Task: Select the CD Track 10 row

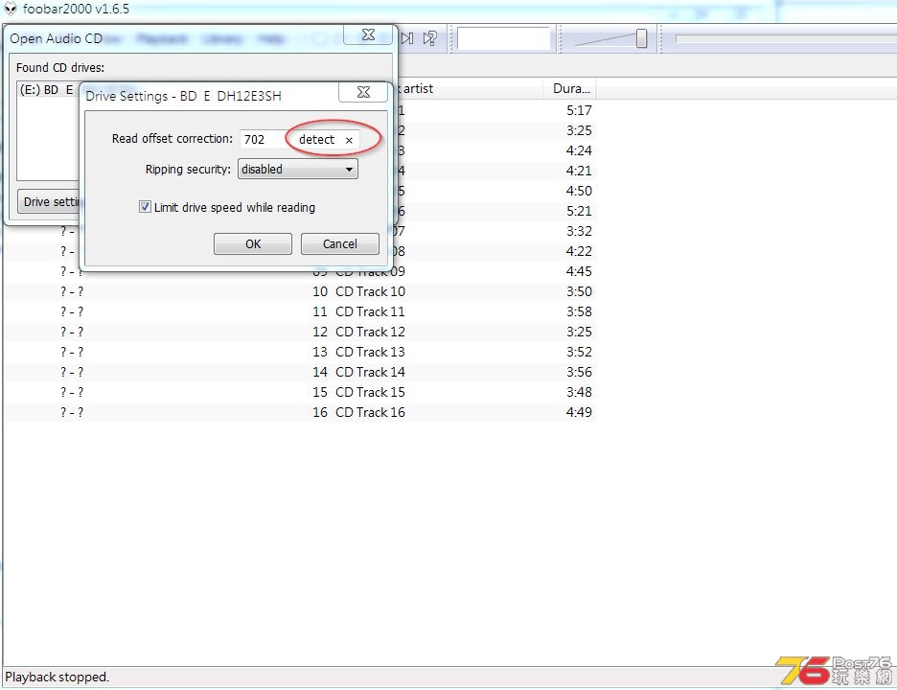Action: click(300, 291)
